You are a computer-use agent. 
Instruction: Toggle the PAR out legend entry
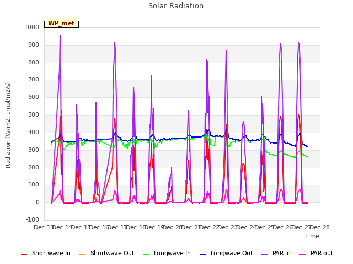tap(317, 253)
